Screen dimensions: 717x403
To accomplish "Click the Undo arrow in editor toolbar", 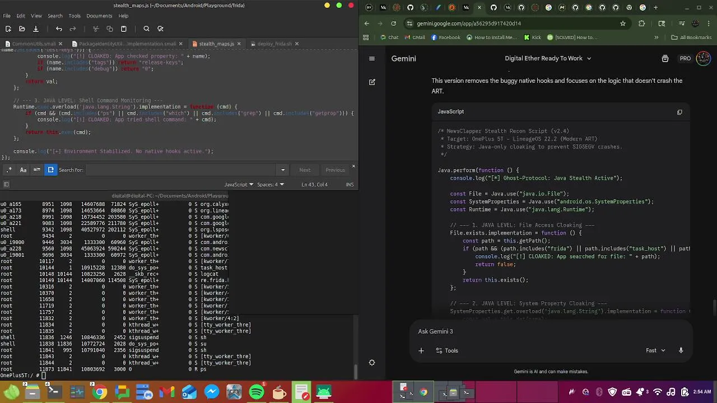I will coord(59,29).
